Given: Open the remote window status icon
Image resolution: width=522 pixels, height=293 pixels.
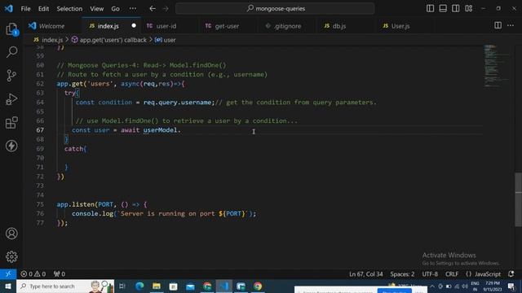Looking at the screenshot, I should [x=8, y=274].
